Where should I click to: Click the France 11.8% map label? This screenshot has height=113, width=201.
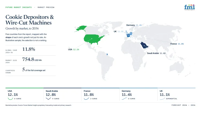[177, 44]
